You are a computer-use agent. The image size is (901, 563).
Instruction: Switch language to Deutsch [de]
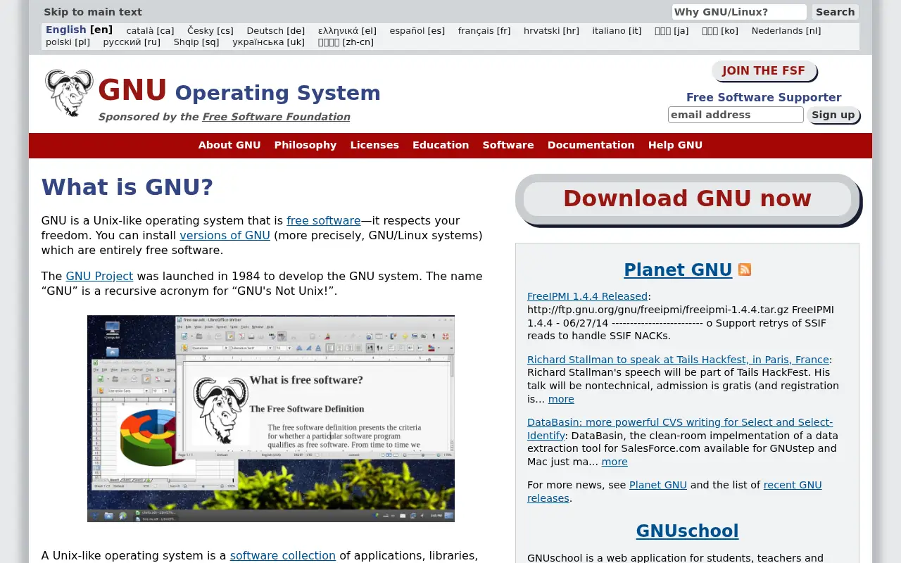276,31
